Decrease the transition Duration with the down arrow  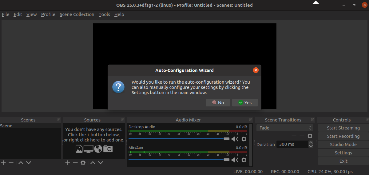311,146
